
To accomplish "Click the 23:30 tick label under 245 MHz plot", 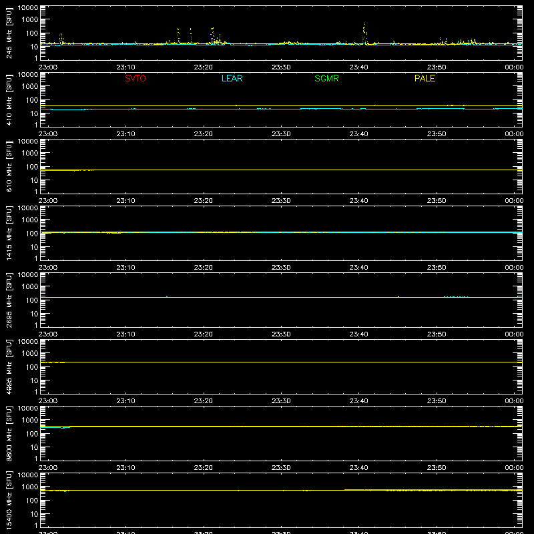I will (281, 67).
